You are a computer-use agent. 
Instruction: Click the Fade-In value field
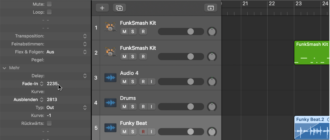[52, 84]
